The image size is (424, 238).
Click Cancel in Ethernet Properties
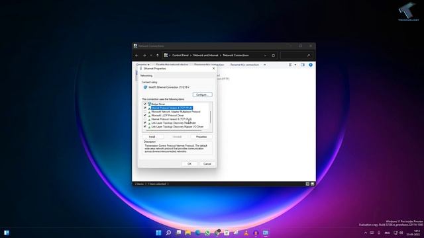tap(207, 164)
